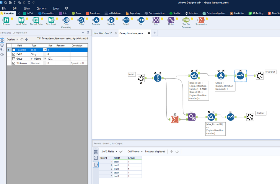The width and height of the screenshot is (280, 184).
Task: Select the Select tool in palette
Action: click(x=126, y=21)
